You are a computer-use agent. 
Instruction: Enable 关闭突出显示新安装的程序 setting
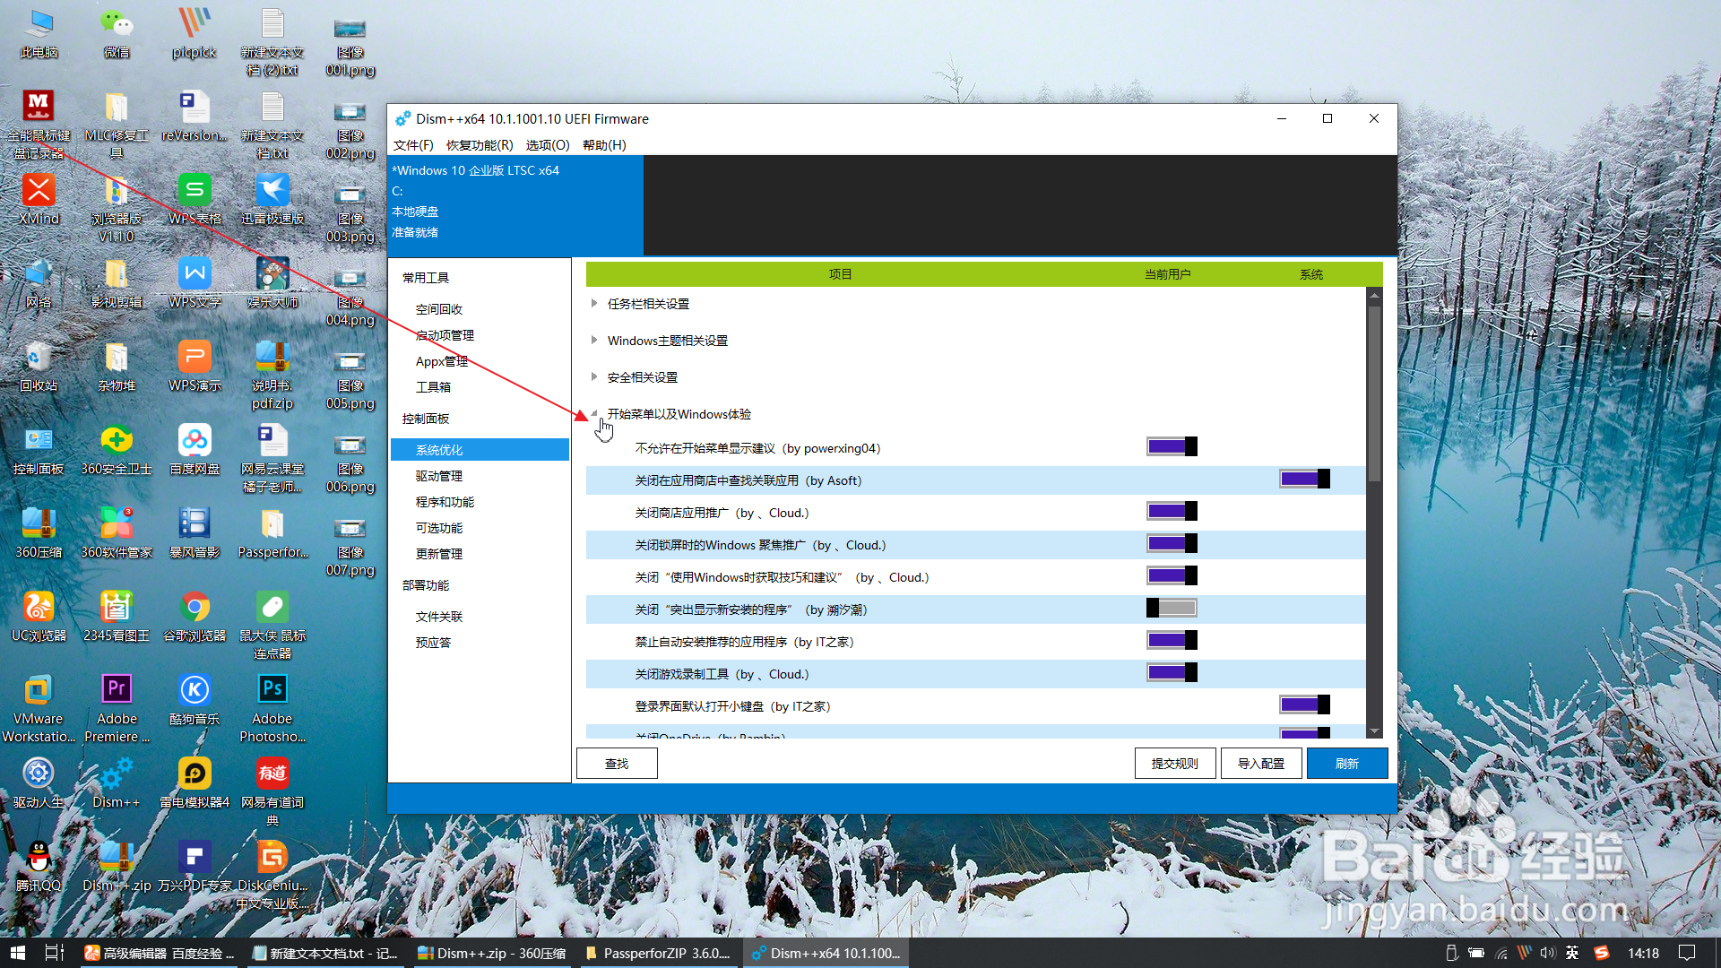pos(1172,607)
